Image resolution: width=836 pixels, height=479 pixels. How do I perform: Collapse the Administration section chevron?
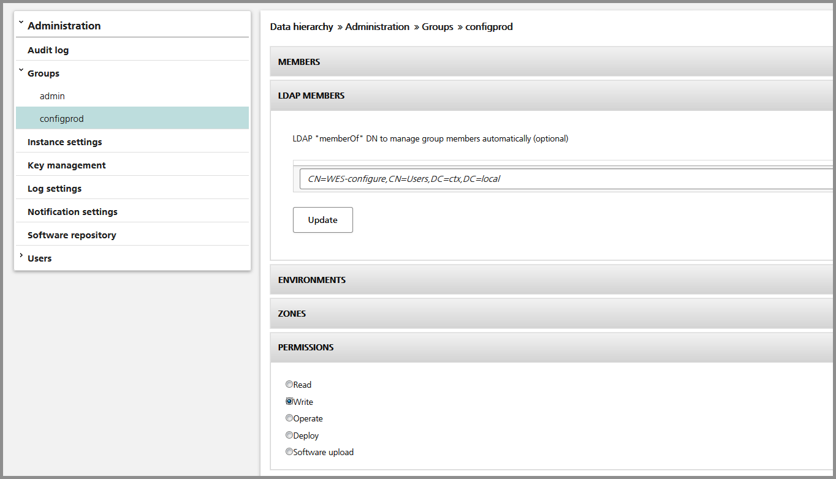click(20, 23)
